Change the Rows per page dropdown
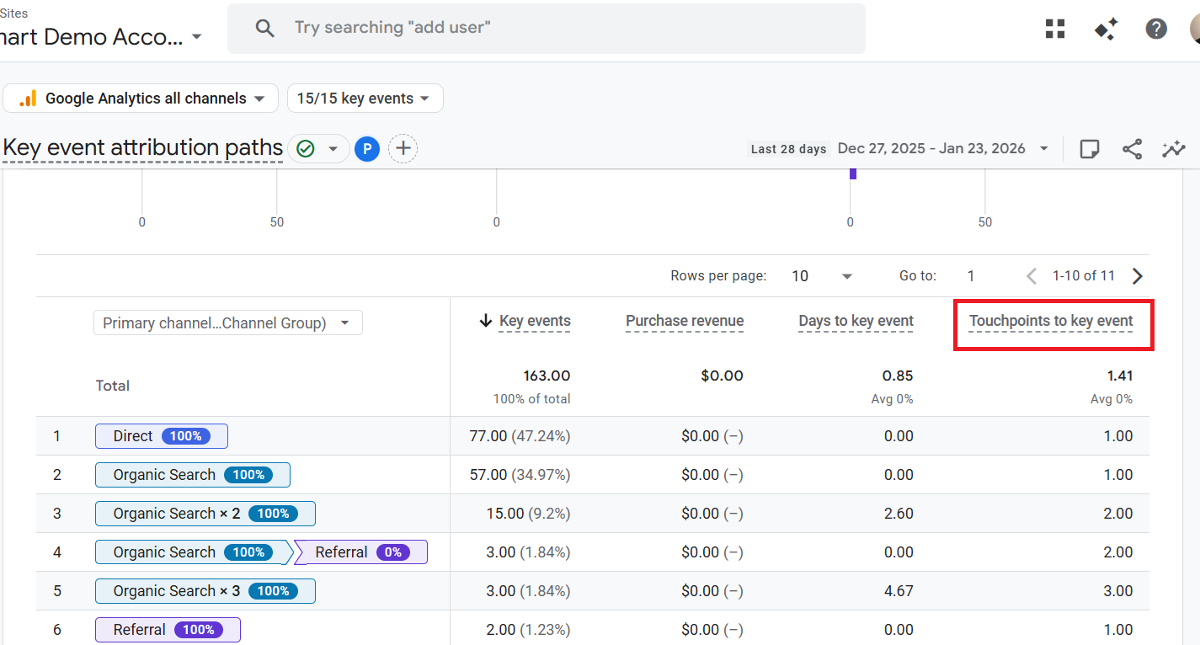The width and height of the screenshot is (1200, 645). click(822, 276)
